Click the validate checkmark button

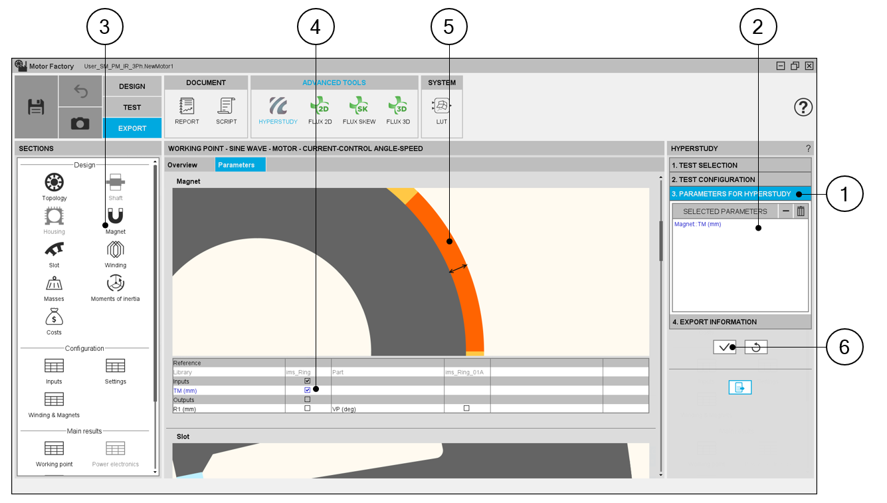(x=724, y=347)
